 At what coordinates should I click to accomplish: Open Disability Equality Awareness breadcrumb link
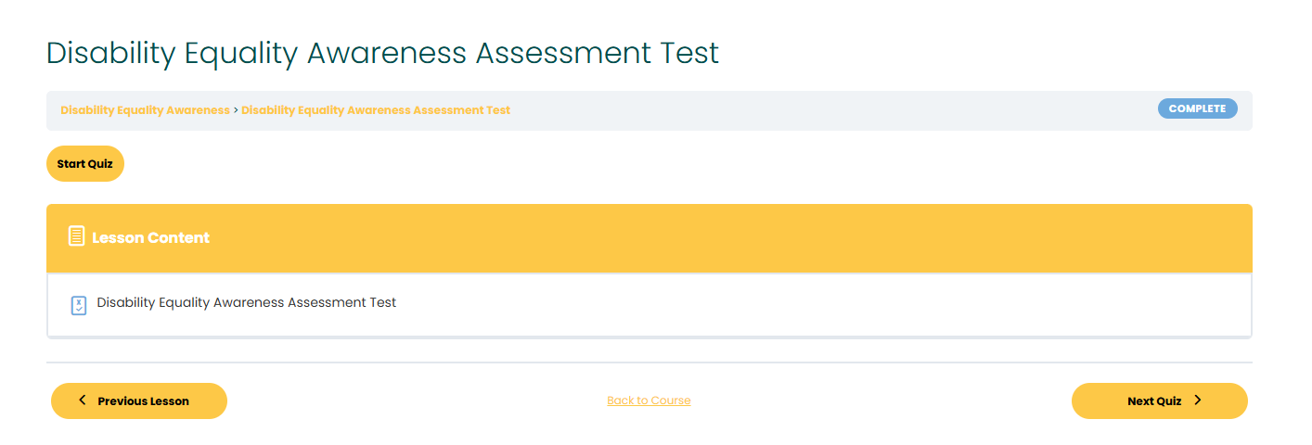pos(145,110)
